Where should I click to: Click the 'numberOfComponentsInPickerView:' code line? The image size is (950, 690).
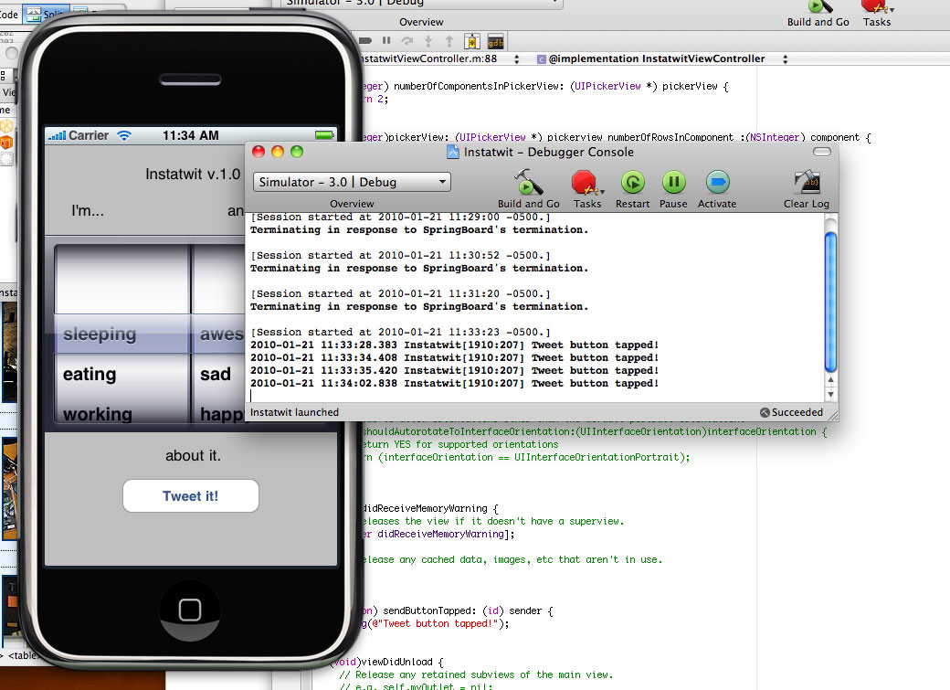(545, 86)
